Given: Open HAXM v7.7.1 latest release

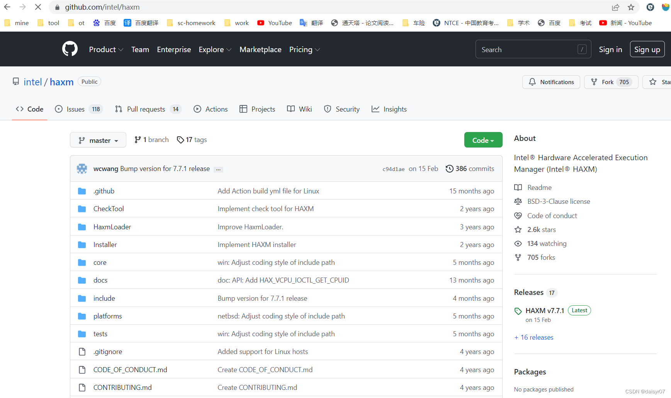Looking at the screenshot, I should [545, 310].
